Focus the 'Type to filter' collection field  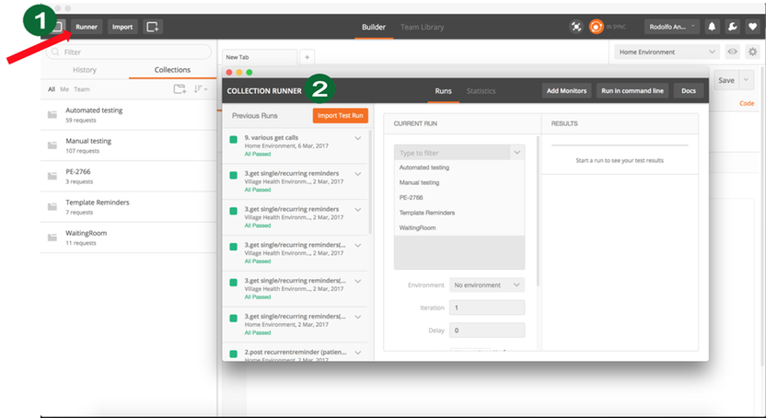(x=452, y=153)
